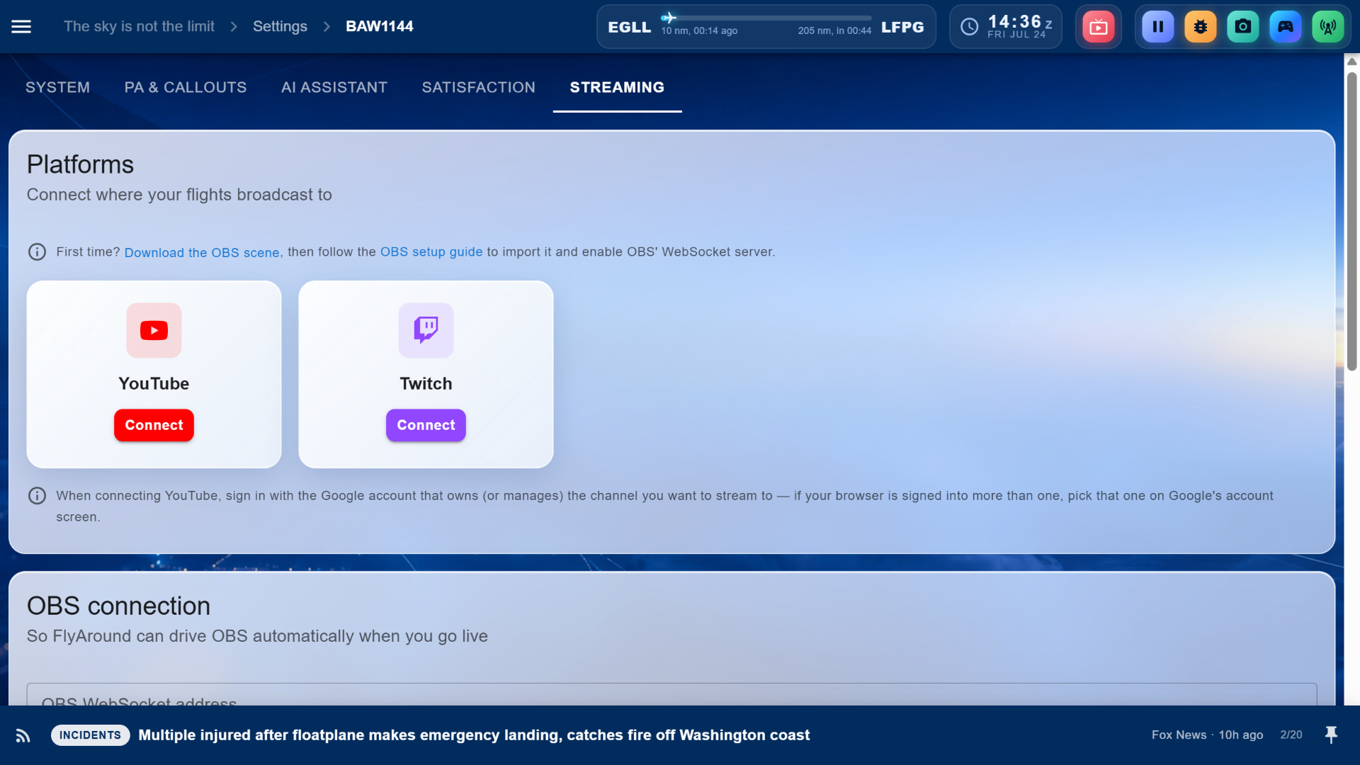Click the clock icon beside the time

969,27
